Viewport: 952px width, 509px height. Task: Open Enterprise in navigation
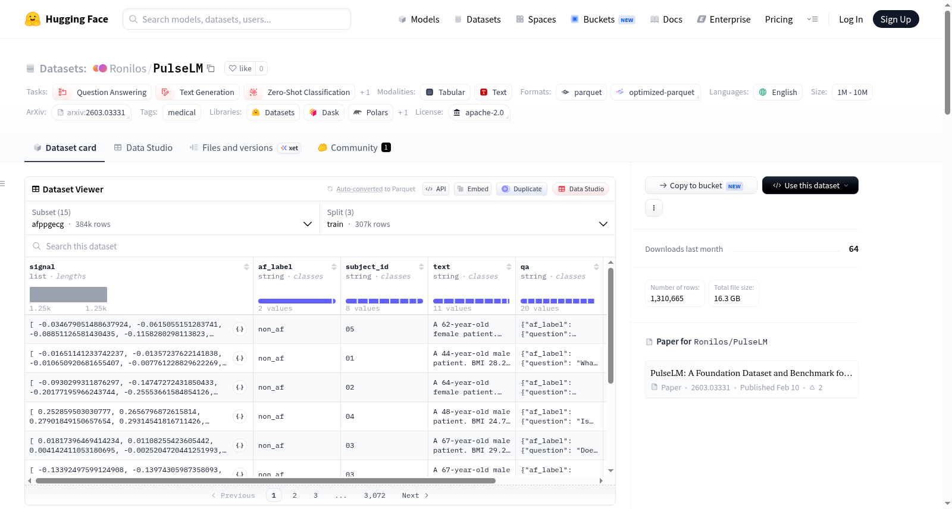[x=724, y=19]
